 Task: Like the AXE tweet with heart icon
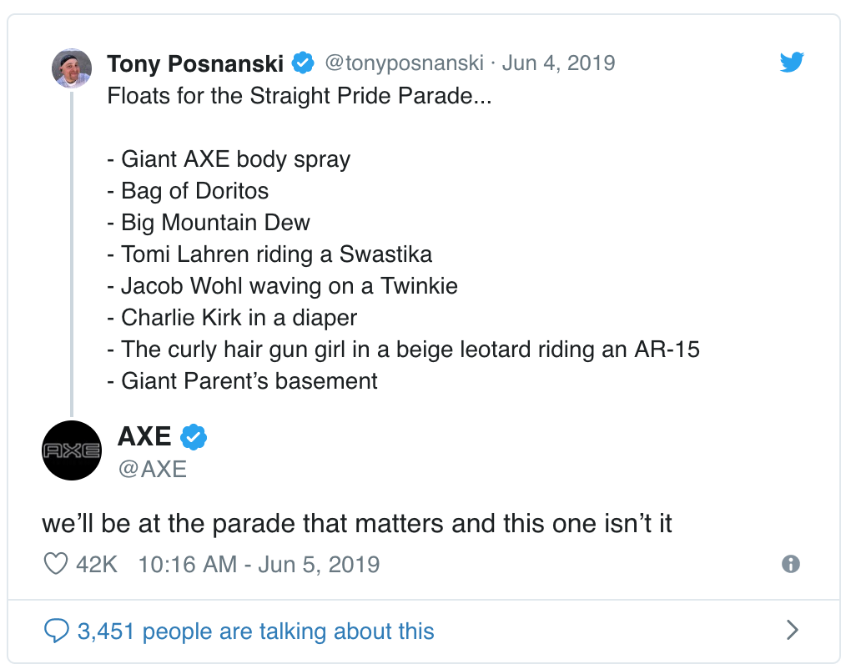pyautogui.click(x=55, y=564)
